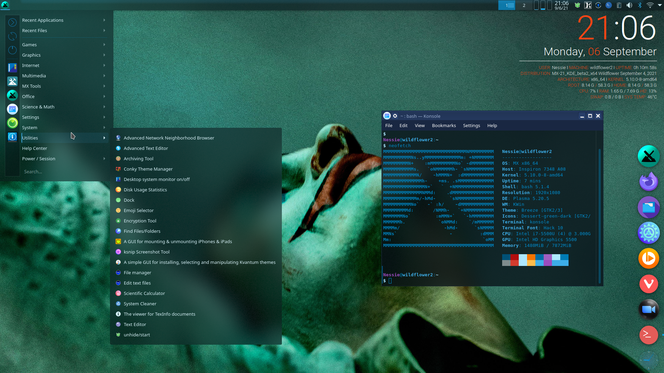Click the blue terminal tray icon

pos(608,5)
